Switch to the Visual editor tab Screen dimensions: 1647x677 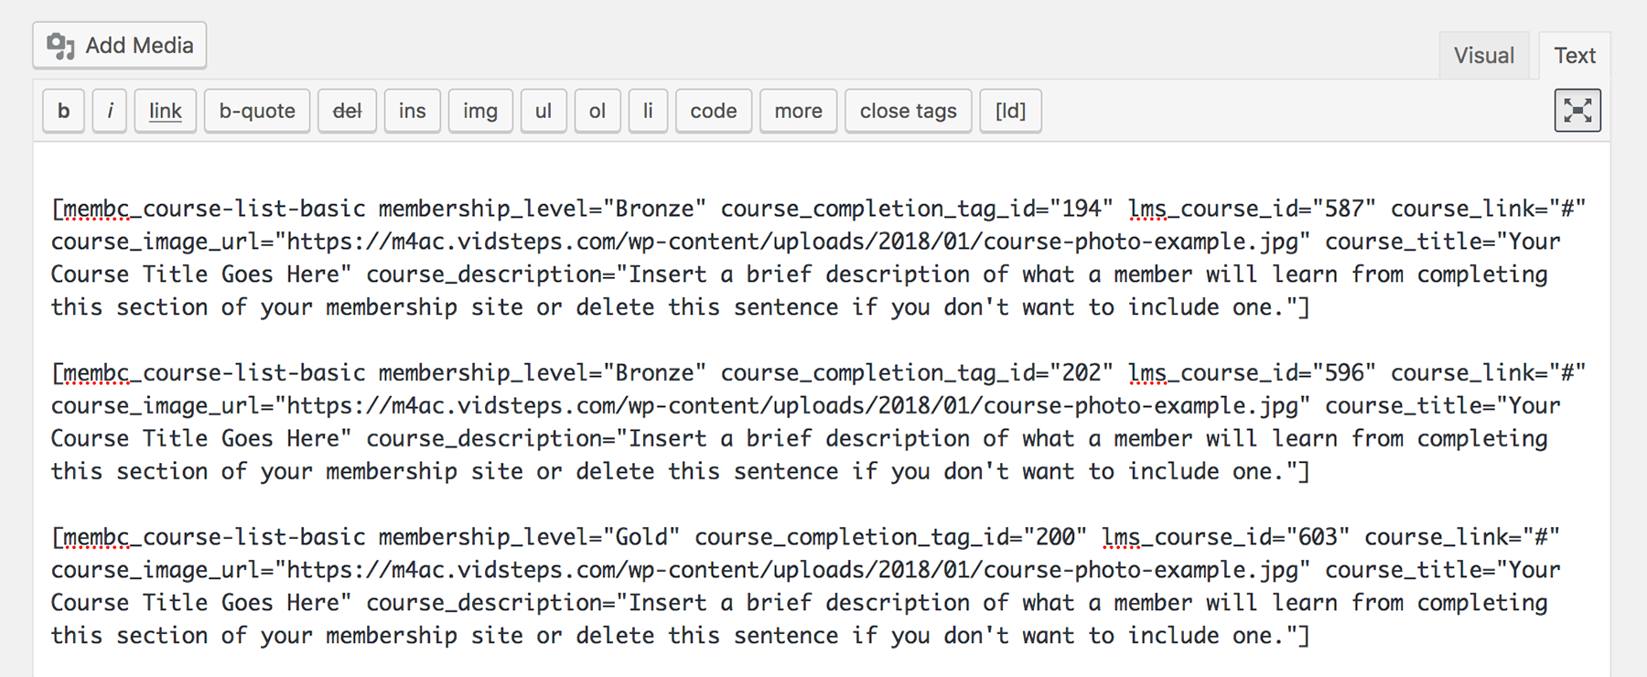1483,56
